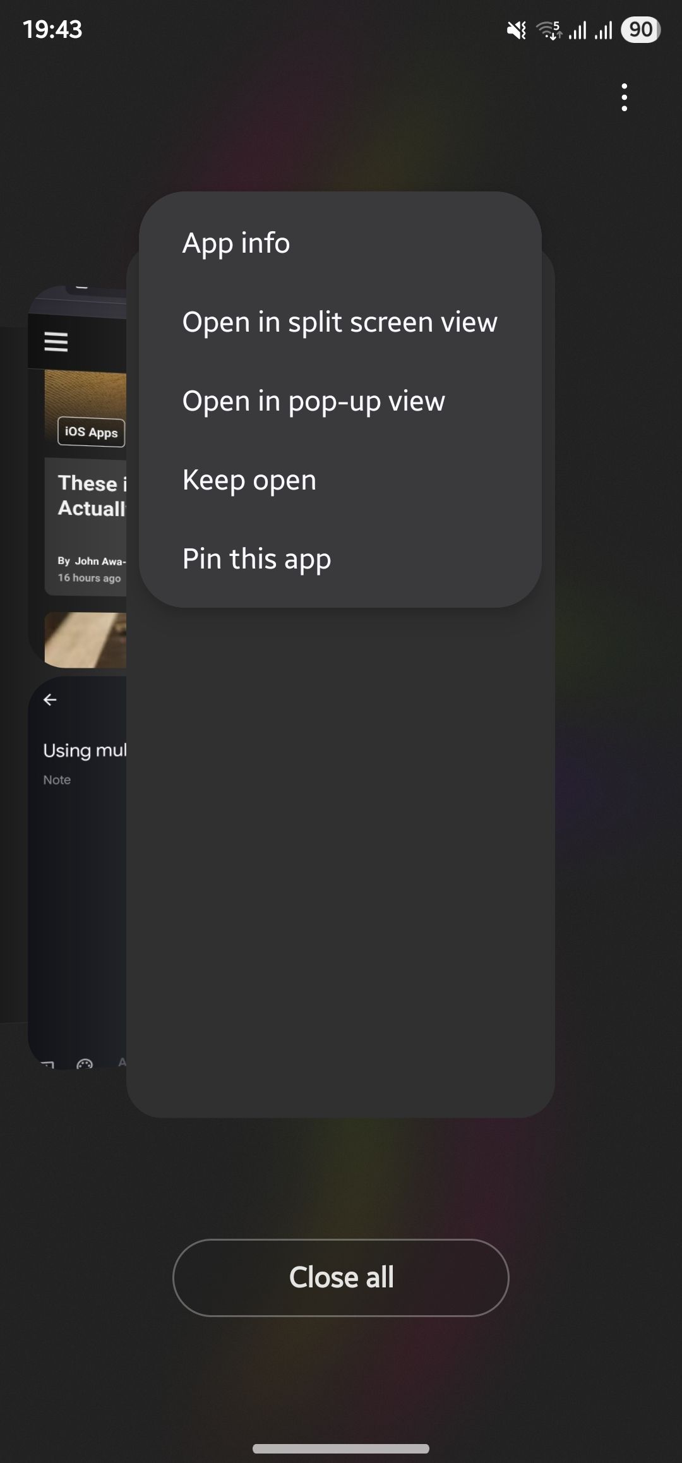Tap 'These i Actuall' article headline
682x1463 pixels.
click(x=92, y=496)
